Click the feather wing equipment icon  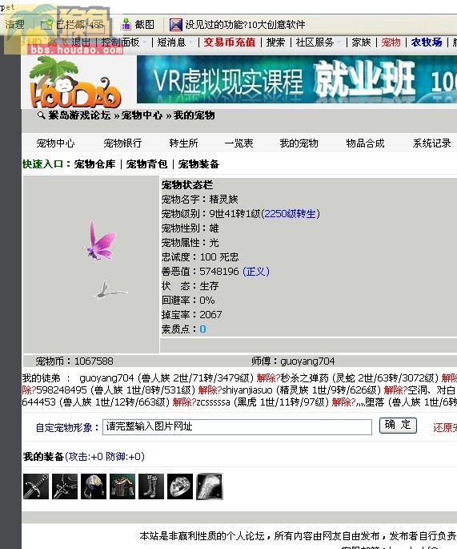210,486
